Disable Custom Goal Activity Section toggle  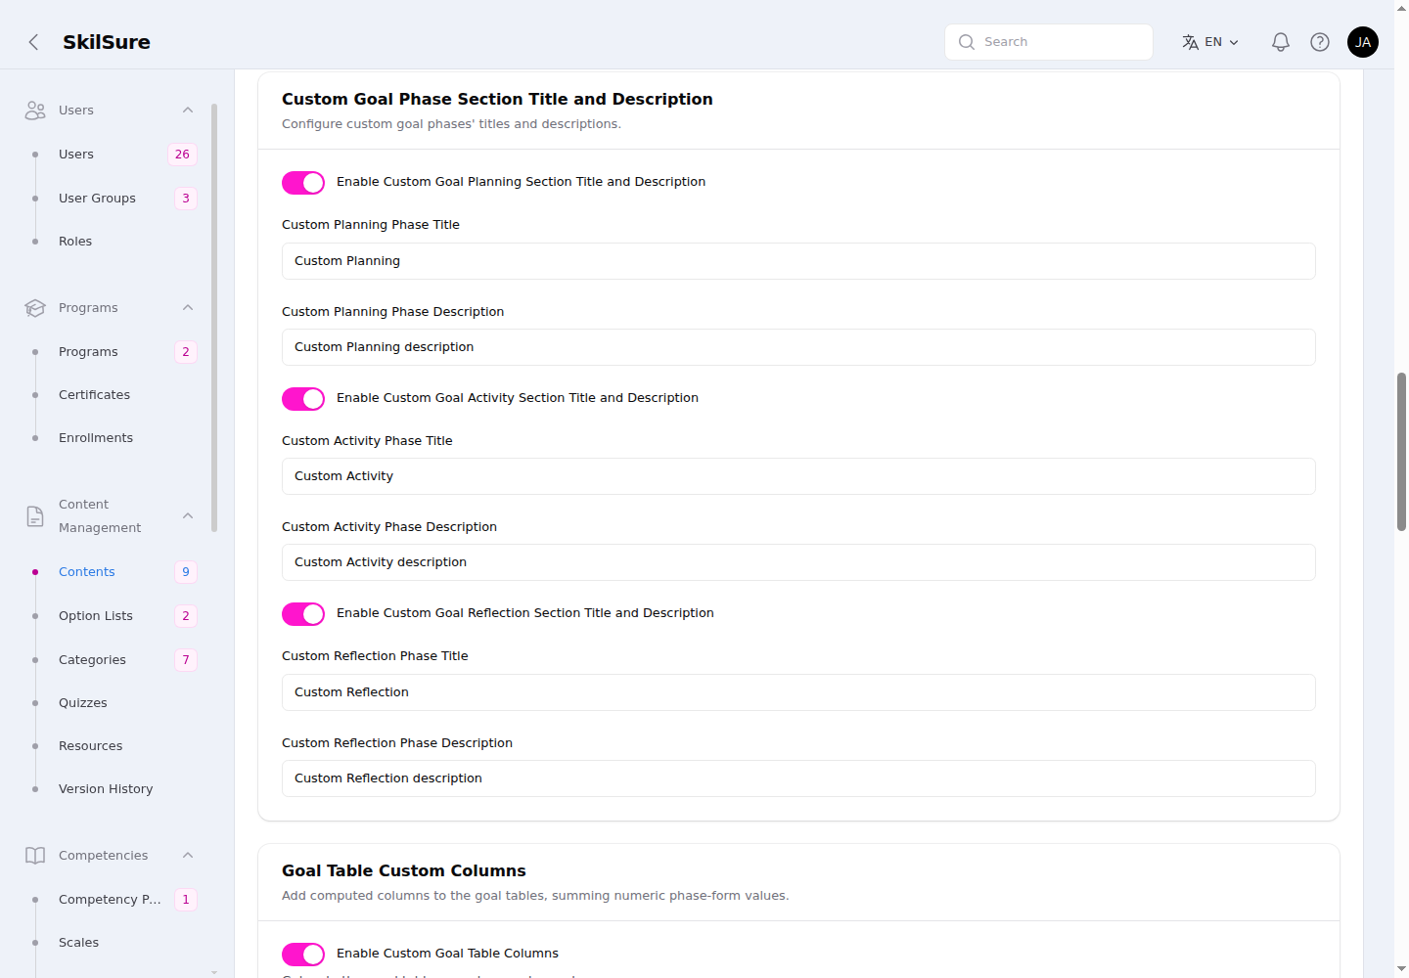click(x=303, y=399)
